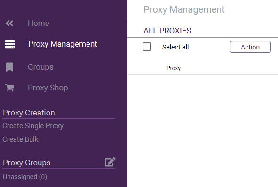Click the Proxy Management page title
This screenshot has width=278, height=187.
point(184,9)
